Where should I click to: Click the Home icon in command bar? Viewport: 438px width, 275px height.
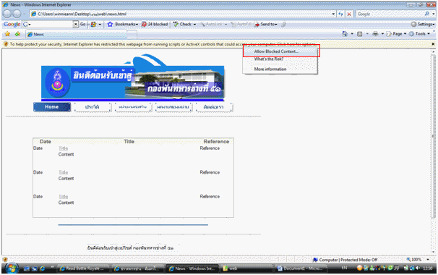pyautogui.click(x=345, y=34)
